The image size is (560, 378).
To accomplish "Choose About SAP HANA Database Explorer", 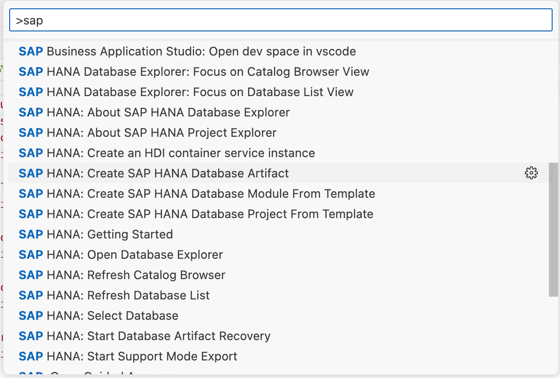I will coord(154,112).
